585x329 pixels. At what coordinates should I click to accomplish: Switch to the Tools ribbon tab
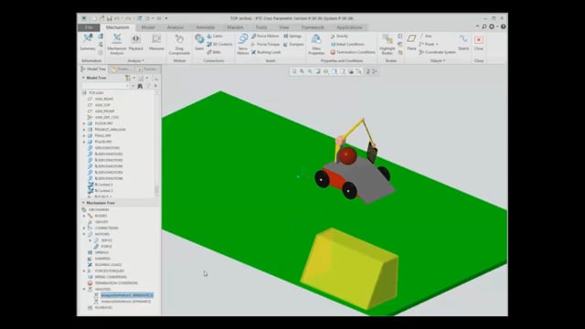261,27
